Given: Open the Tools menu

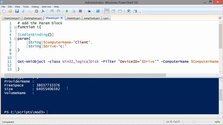Looking at the screenshot, I should [x=26, y=7].
